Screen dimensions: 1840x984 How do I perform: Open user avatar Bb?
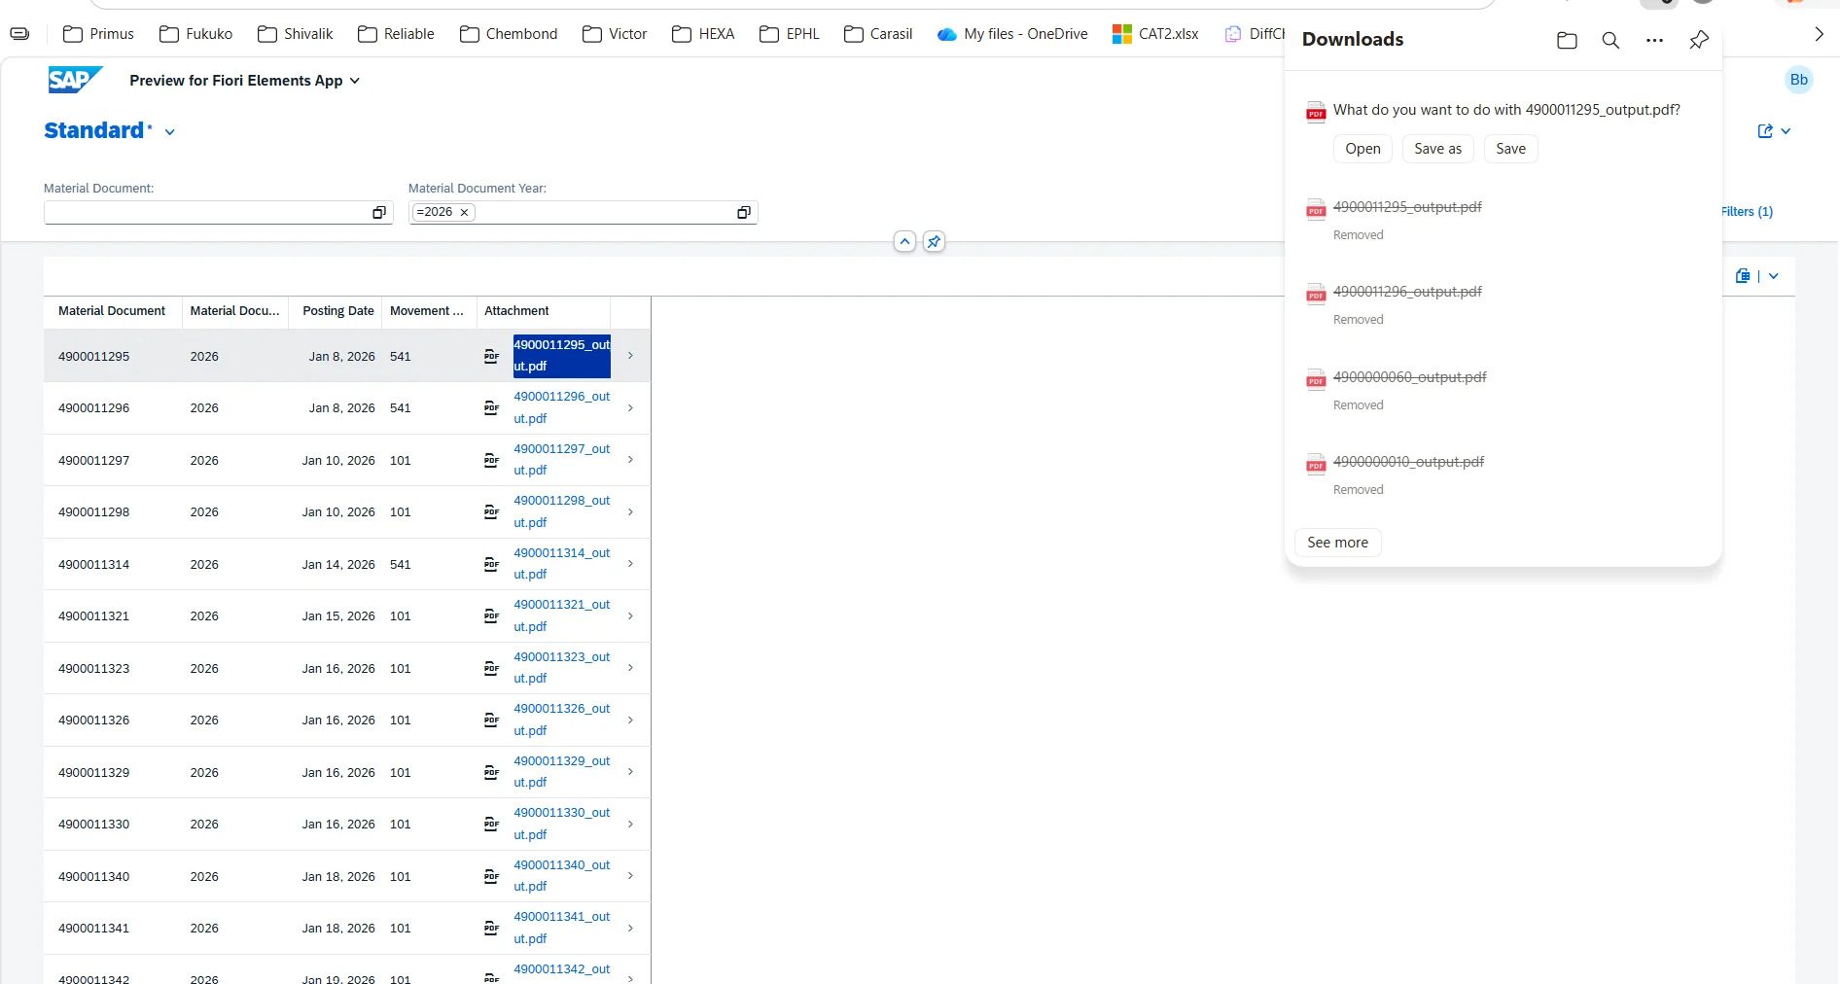pos(1799,80)
